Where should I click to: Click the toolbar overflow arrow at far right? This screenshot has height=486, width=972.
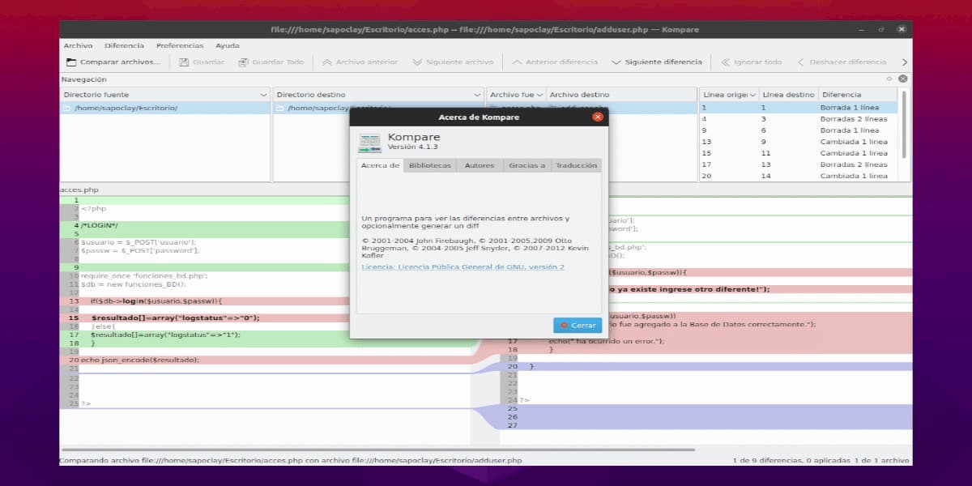coord(905,62)
